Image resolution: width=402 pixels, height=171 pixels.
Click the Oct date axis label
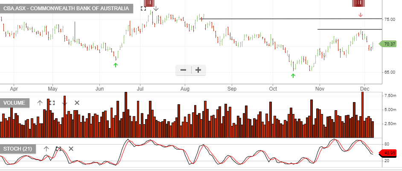[x=273, y=89]
